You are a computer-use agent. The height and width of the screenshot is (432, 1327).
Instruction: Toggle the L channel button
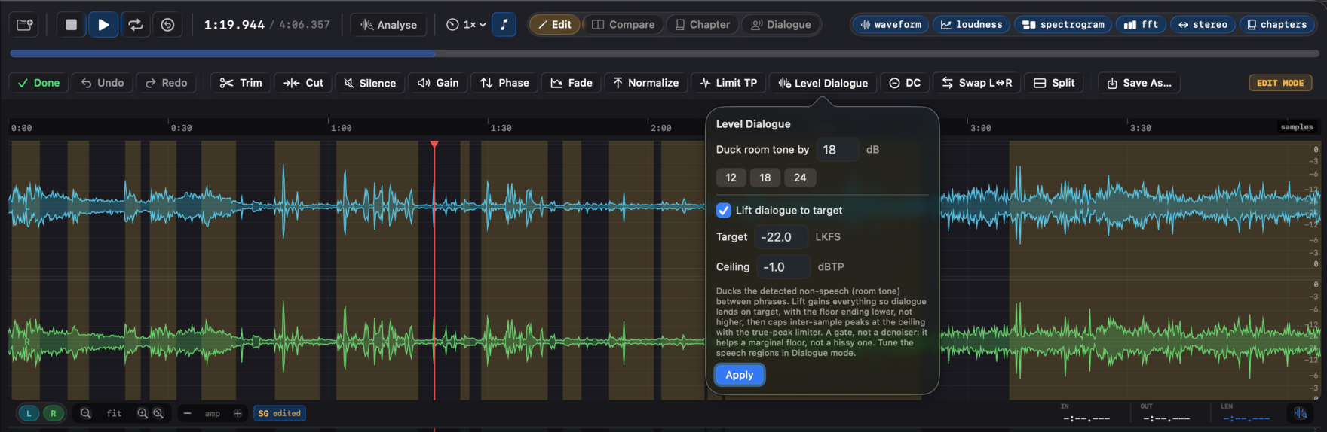[29, 413]
